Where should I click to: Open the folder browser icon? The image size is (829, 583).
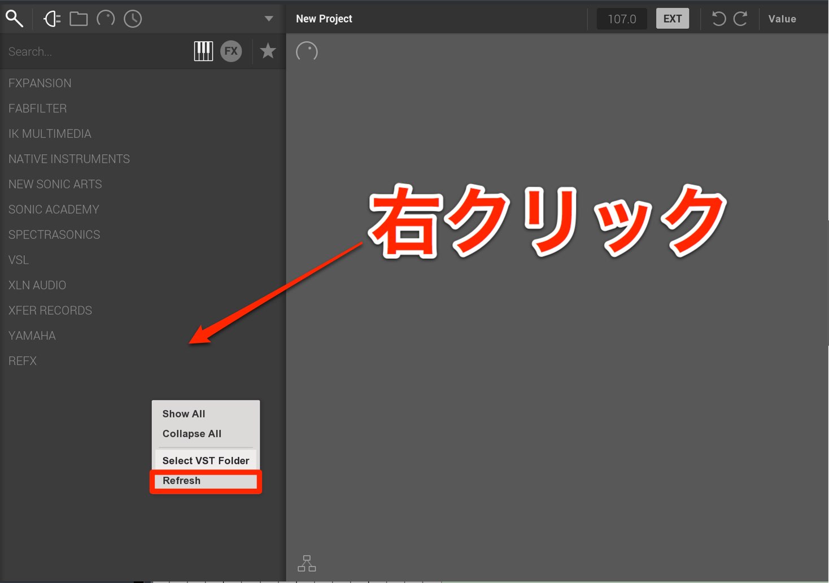tap(78, 19)
